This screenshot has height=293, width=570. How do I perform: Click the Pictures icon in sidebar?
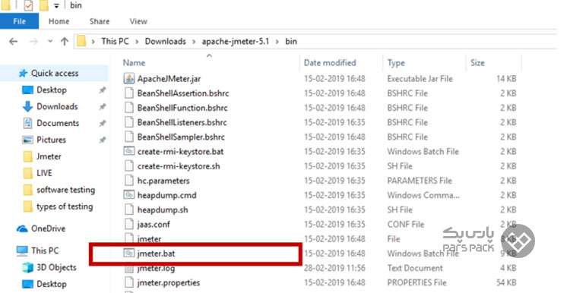pyautogui.click(x=27, y=140)
